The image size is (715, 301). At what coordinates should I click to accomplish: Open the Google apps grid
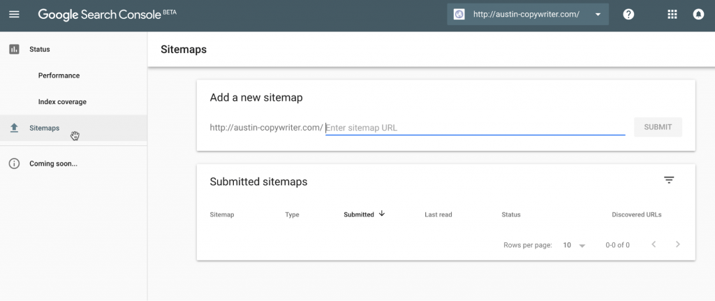(x=672, y=14)
